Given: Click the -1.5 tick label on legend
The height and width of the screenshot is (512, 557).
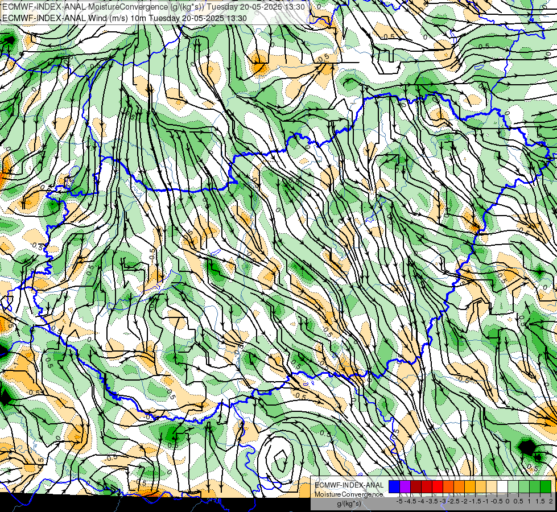Looking at the screenshot, I should click(475, 501).
